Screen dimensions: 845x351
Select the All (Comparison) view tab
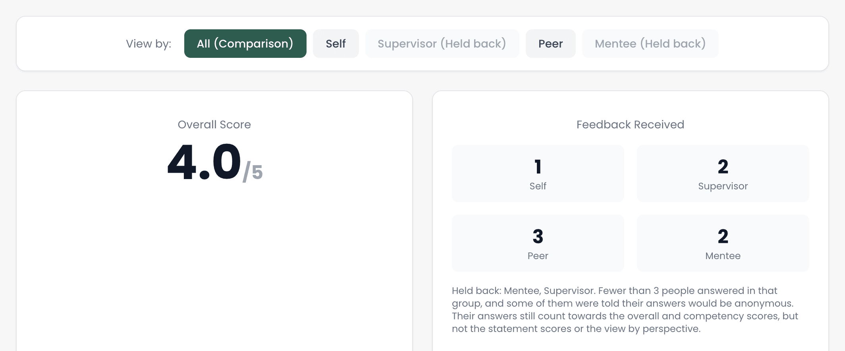click(x=245, y=44)
